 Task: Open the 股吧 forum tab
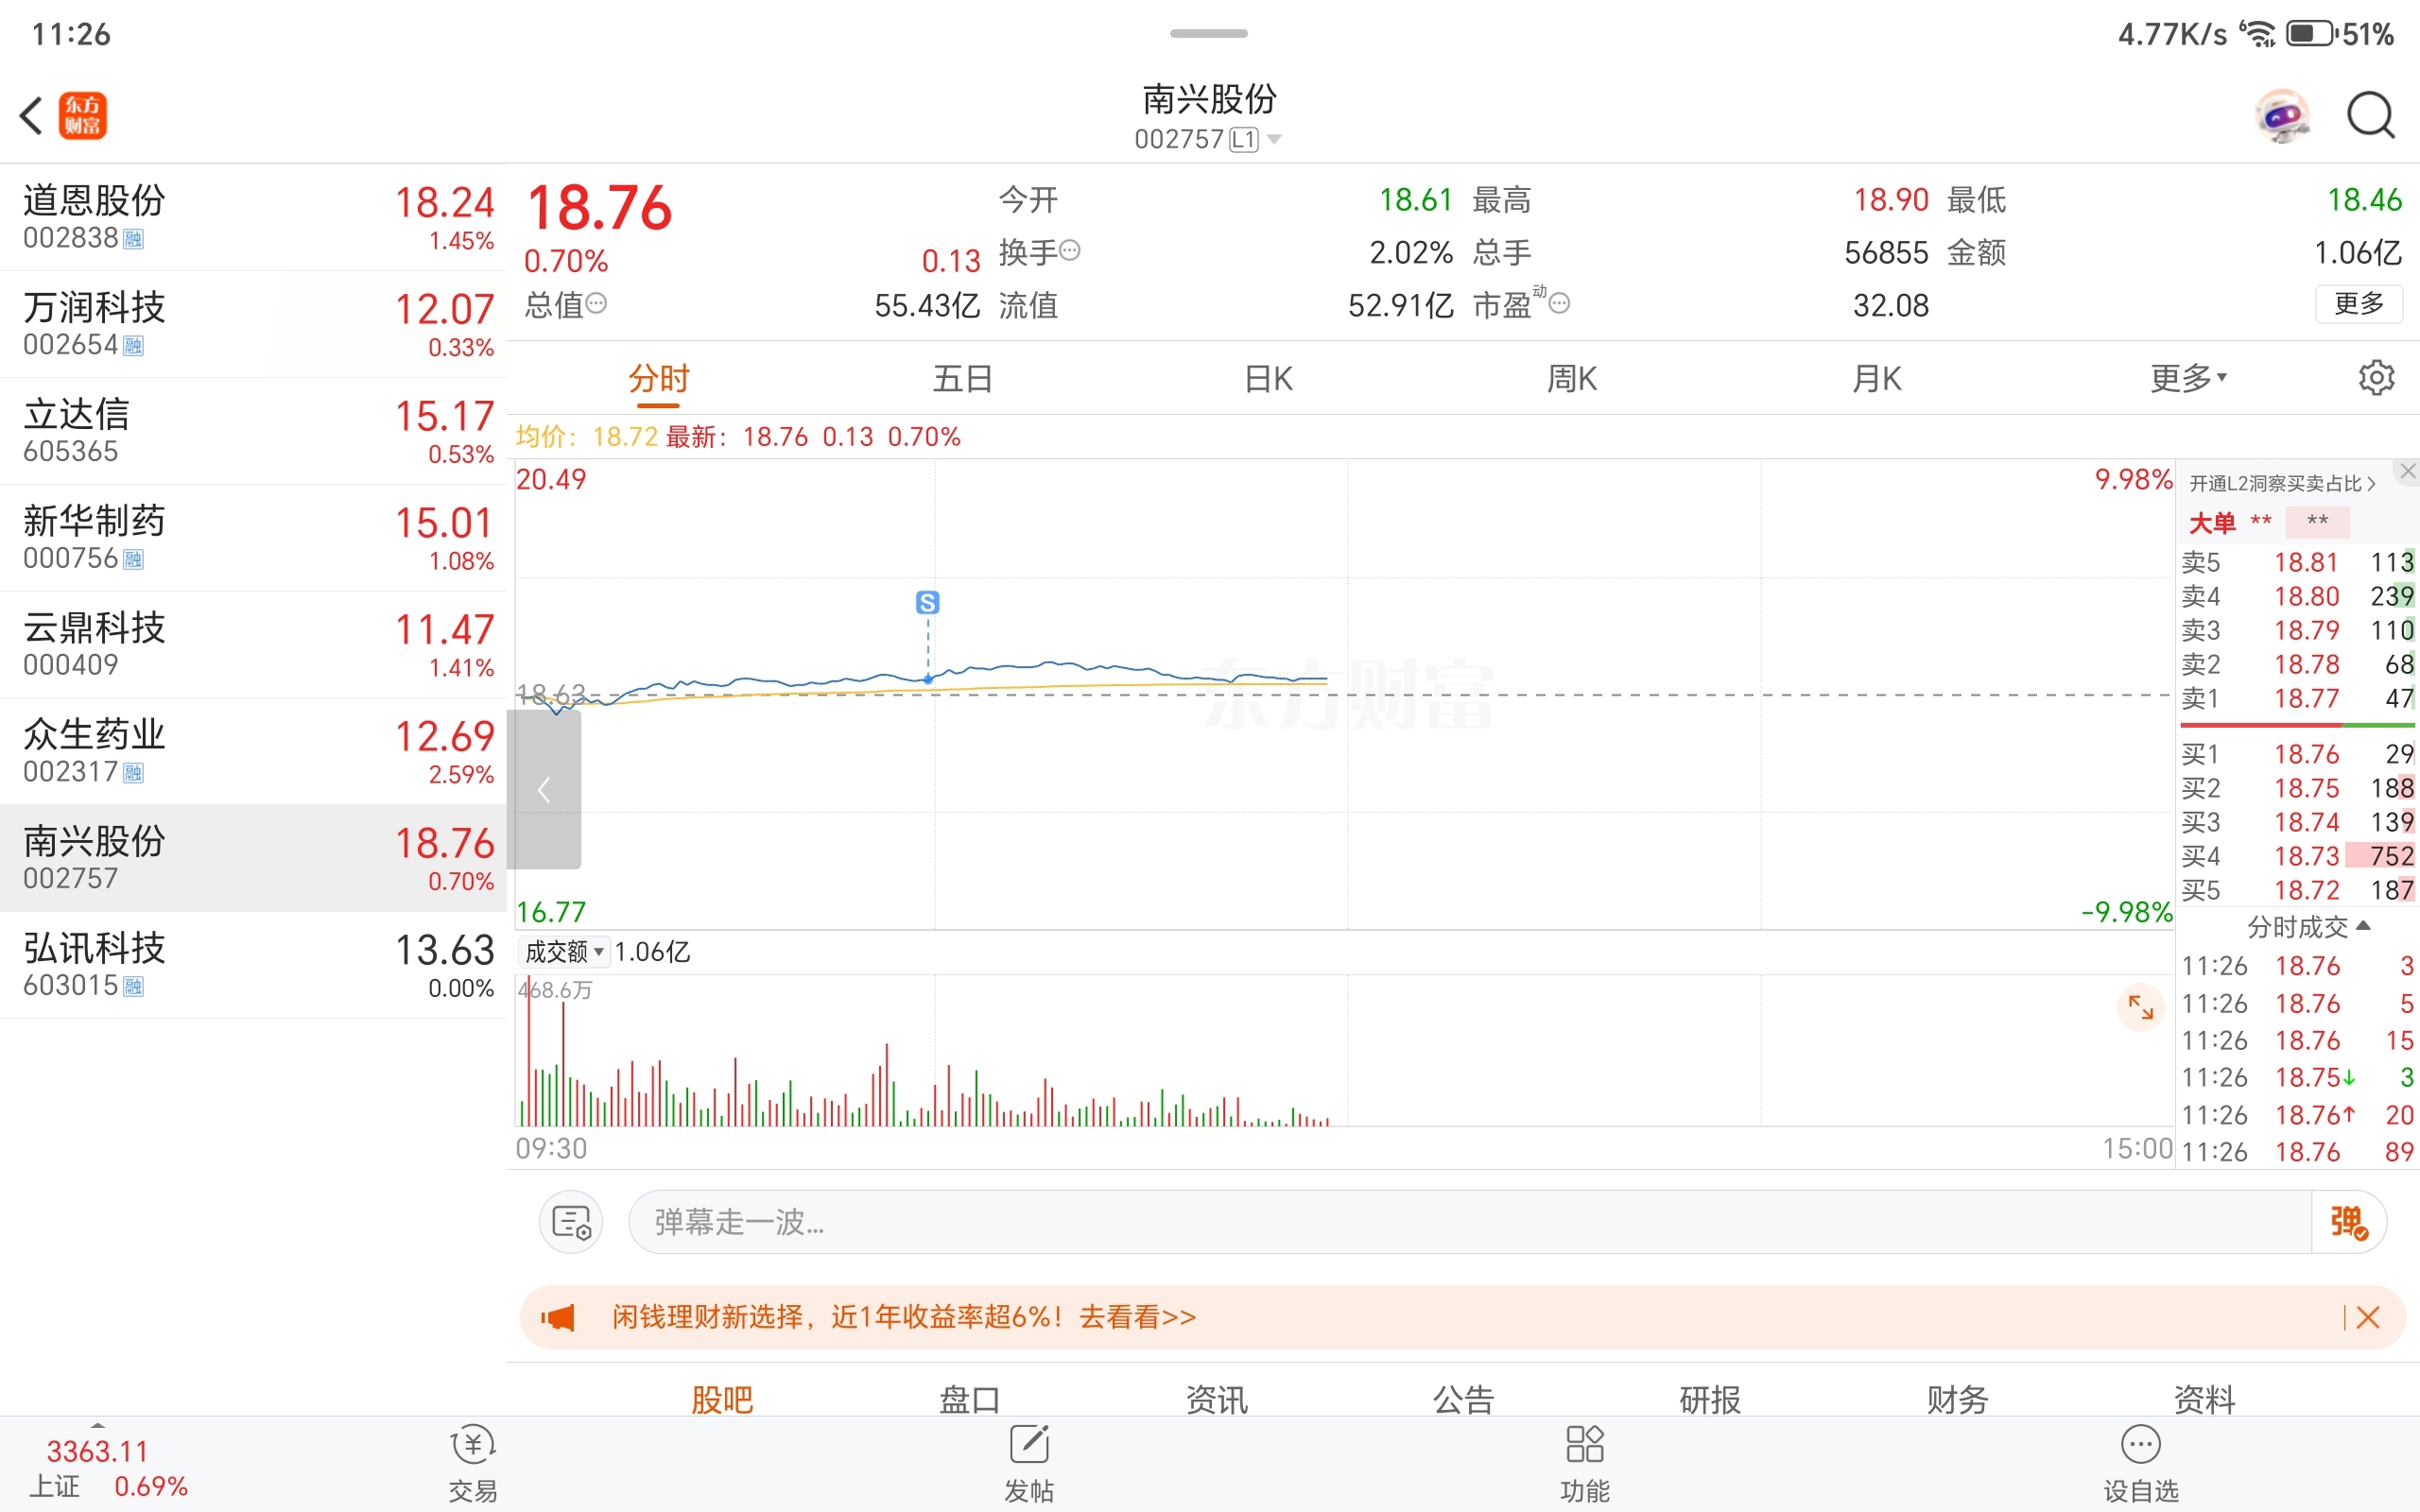click(722, 1398)
